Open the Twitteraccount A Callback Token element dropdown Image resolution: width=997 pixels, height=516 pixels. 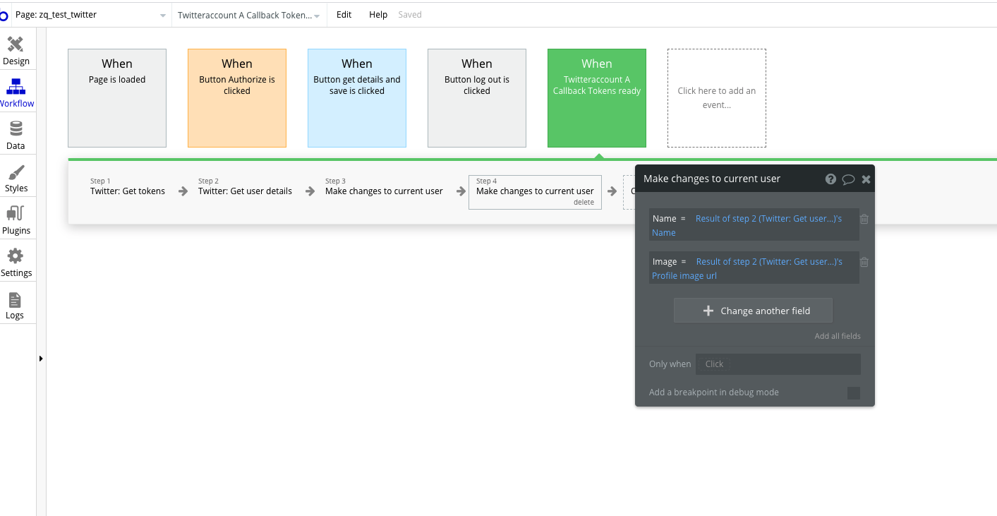tap(249, 15)
